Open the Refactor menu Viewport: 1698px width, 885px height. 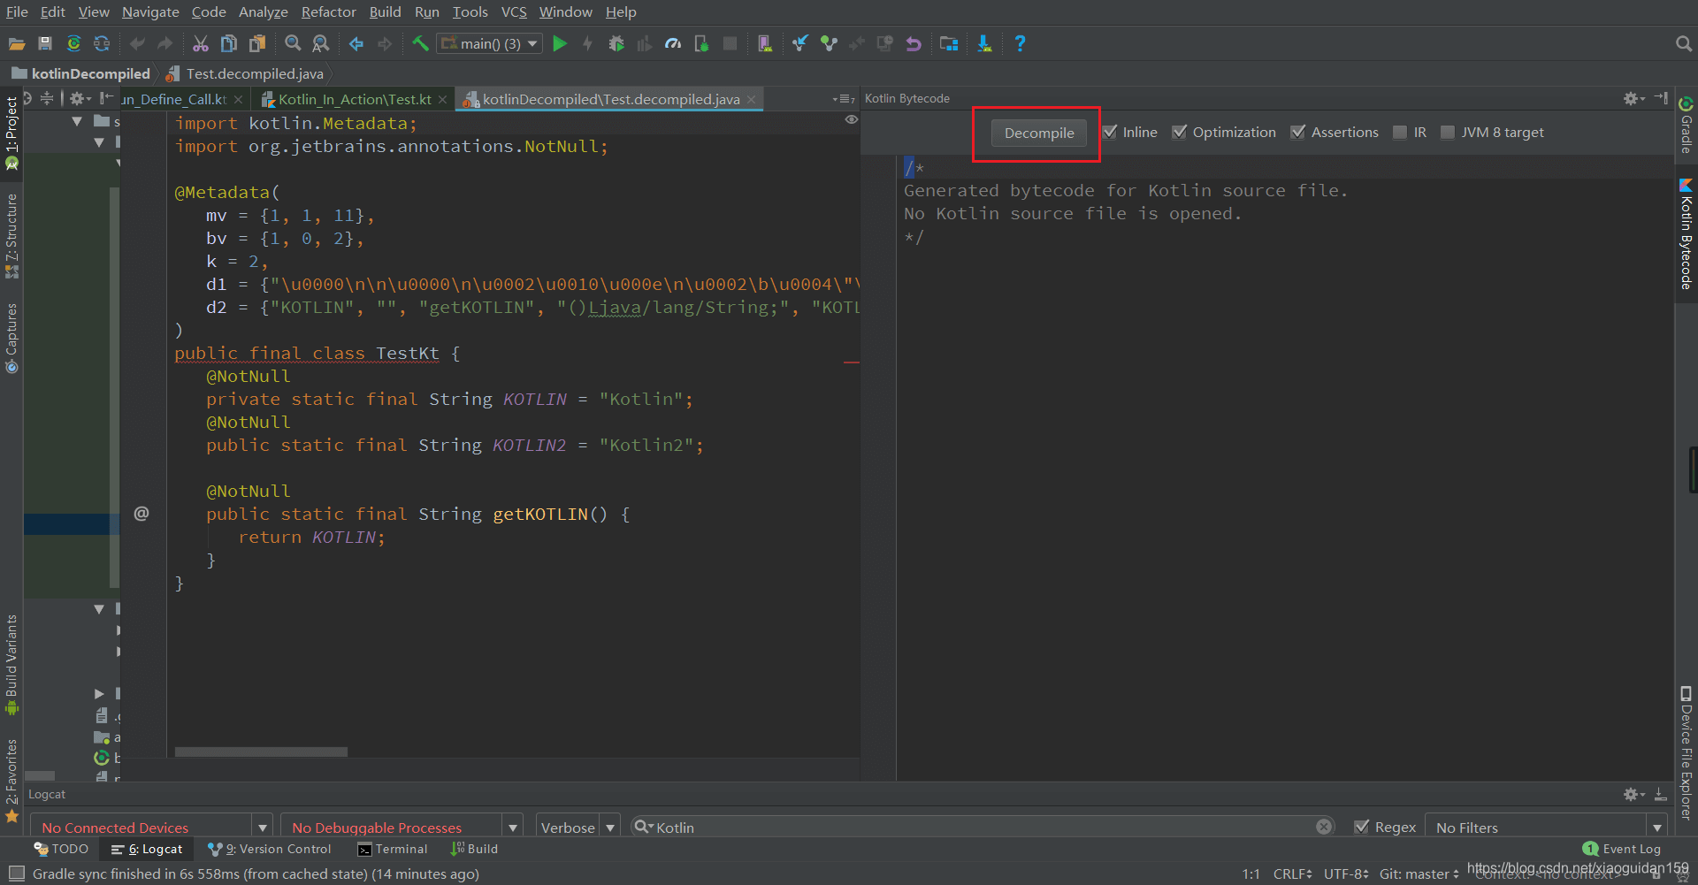point(328,11)
